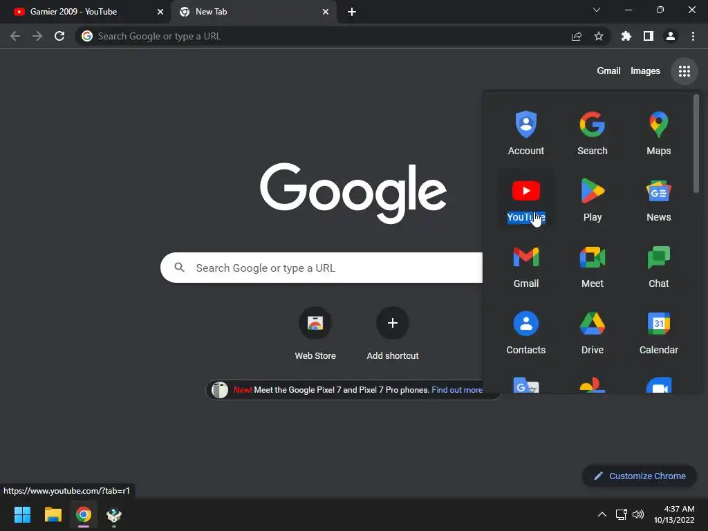Click the apps panel vertical scrollbar

coord(696,144)
